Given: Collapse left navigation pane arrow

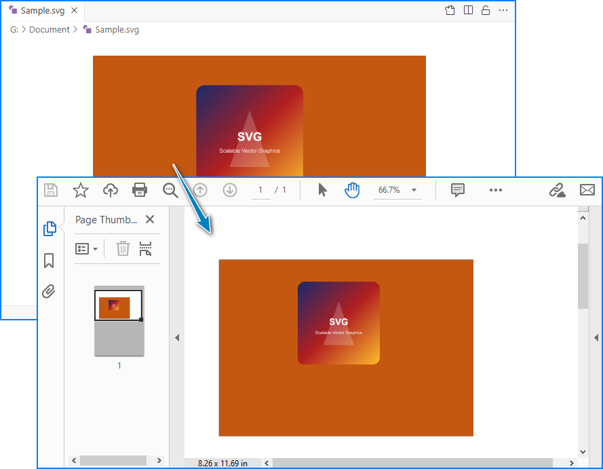Looking at the screenshot, I should tap(177, 337).
